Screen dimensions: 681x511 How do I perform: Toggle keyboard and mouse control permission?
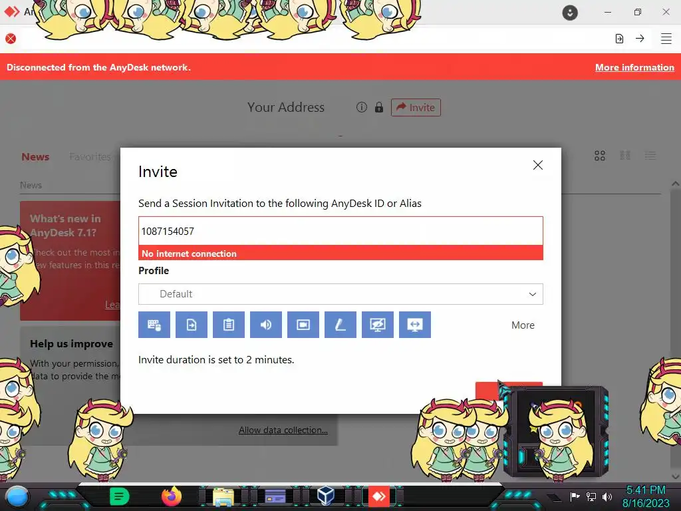point(154,325)
